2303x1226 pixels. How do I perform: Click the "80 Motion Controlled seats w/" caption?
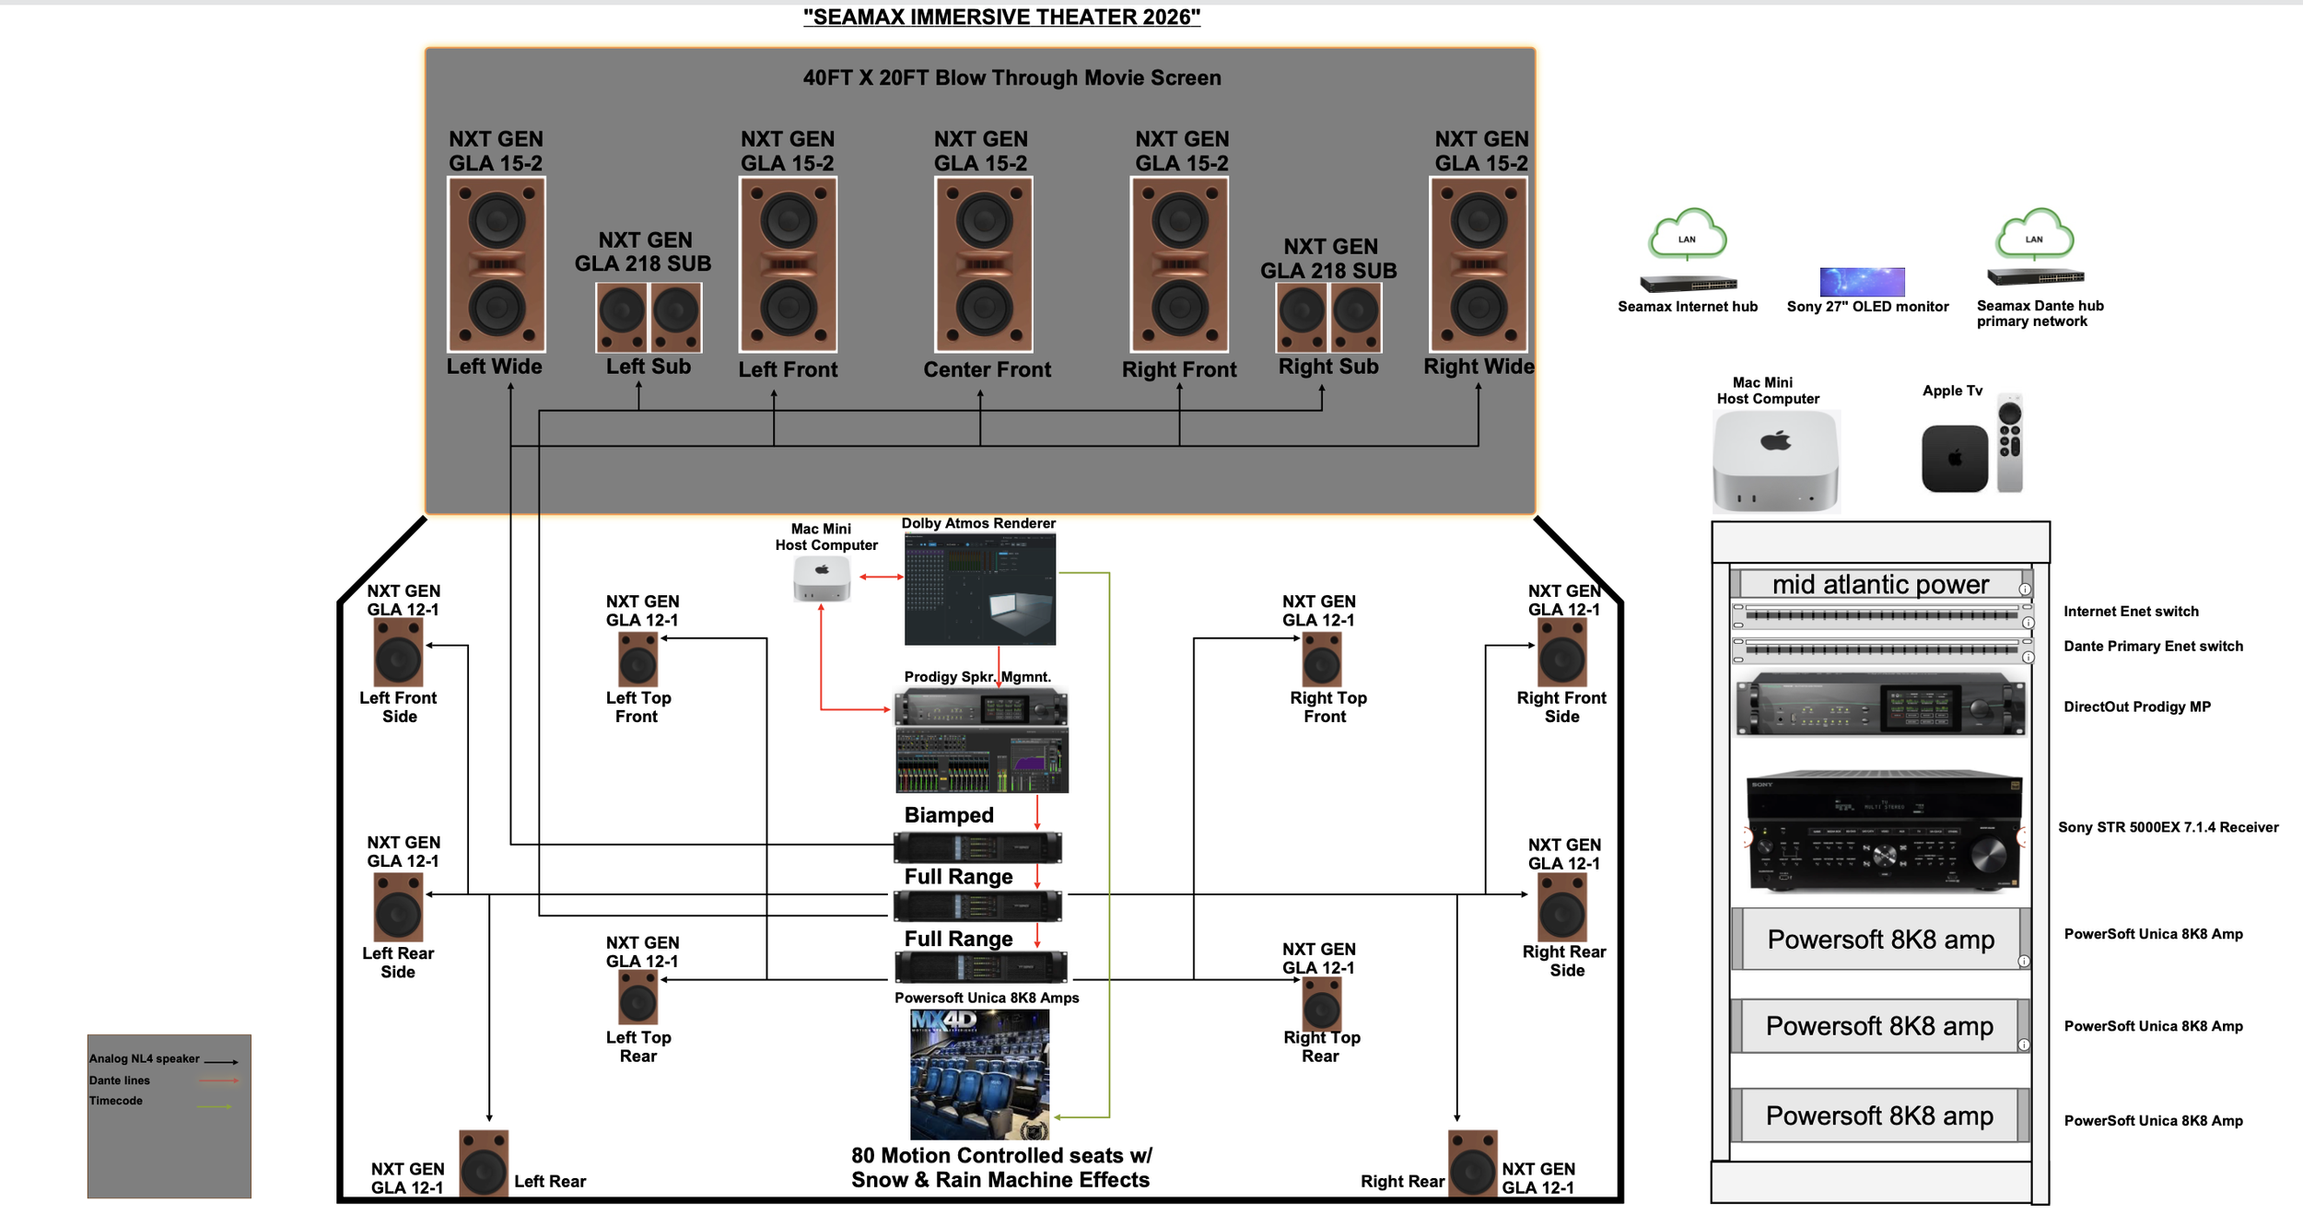coord(1001,1155)
